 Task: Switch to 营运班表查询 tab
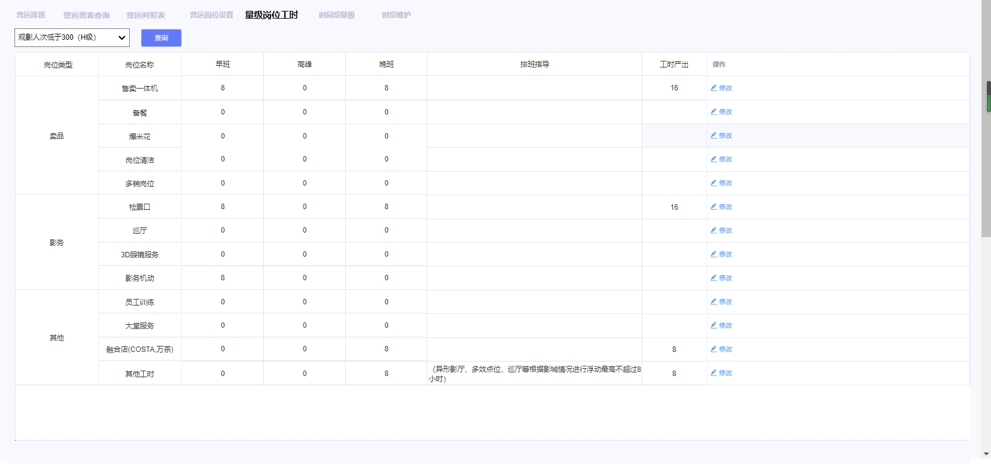[86, 15]
